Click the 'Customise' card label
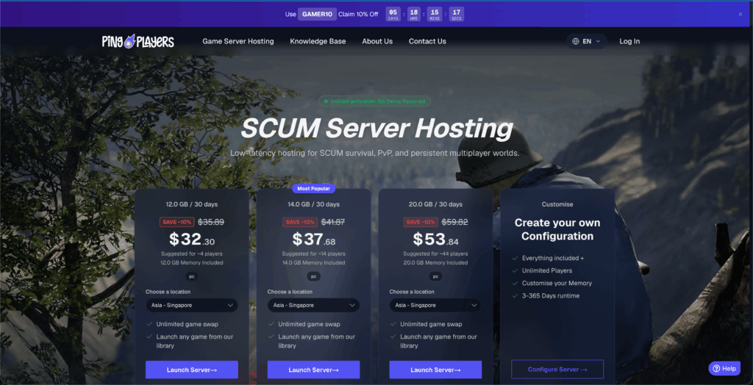Screen dimensions: 753x385 tap(557, 204)
